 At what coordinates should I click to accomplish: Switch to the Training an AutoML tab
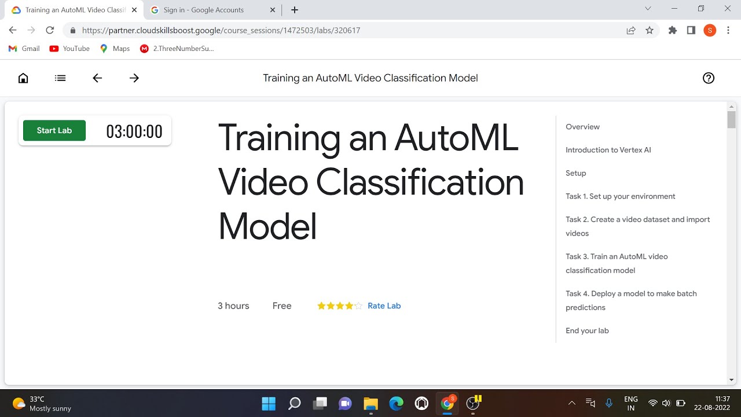click(75, 10)
